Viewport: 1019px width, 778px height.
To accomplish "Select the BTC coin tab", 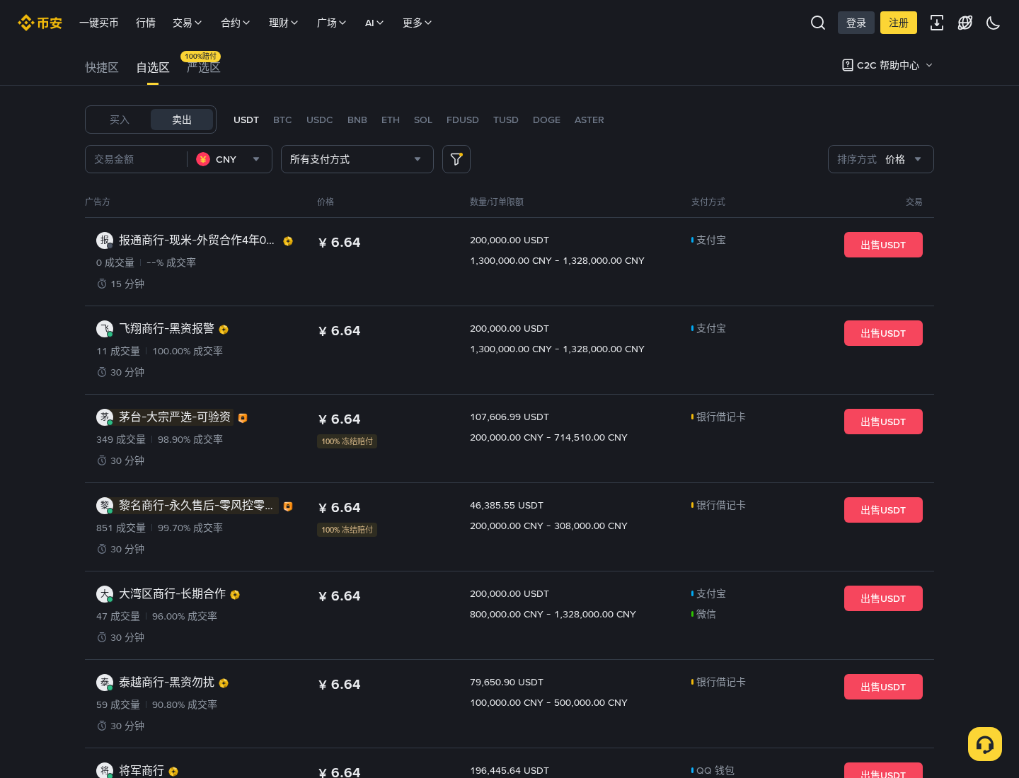I will click(282, 120).
